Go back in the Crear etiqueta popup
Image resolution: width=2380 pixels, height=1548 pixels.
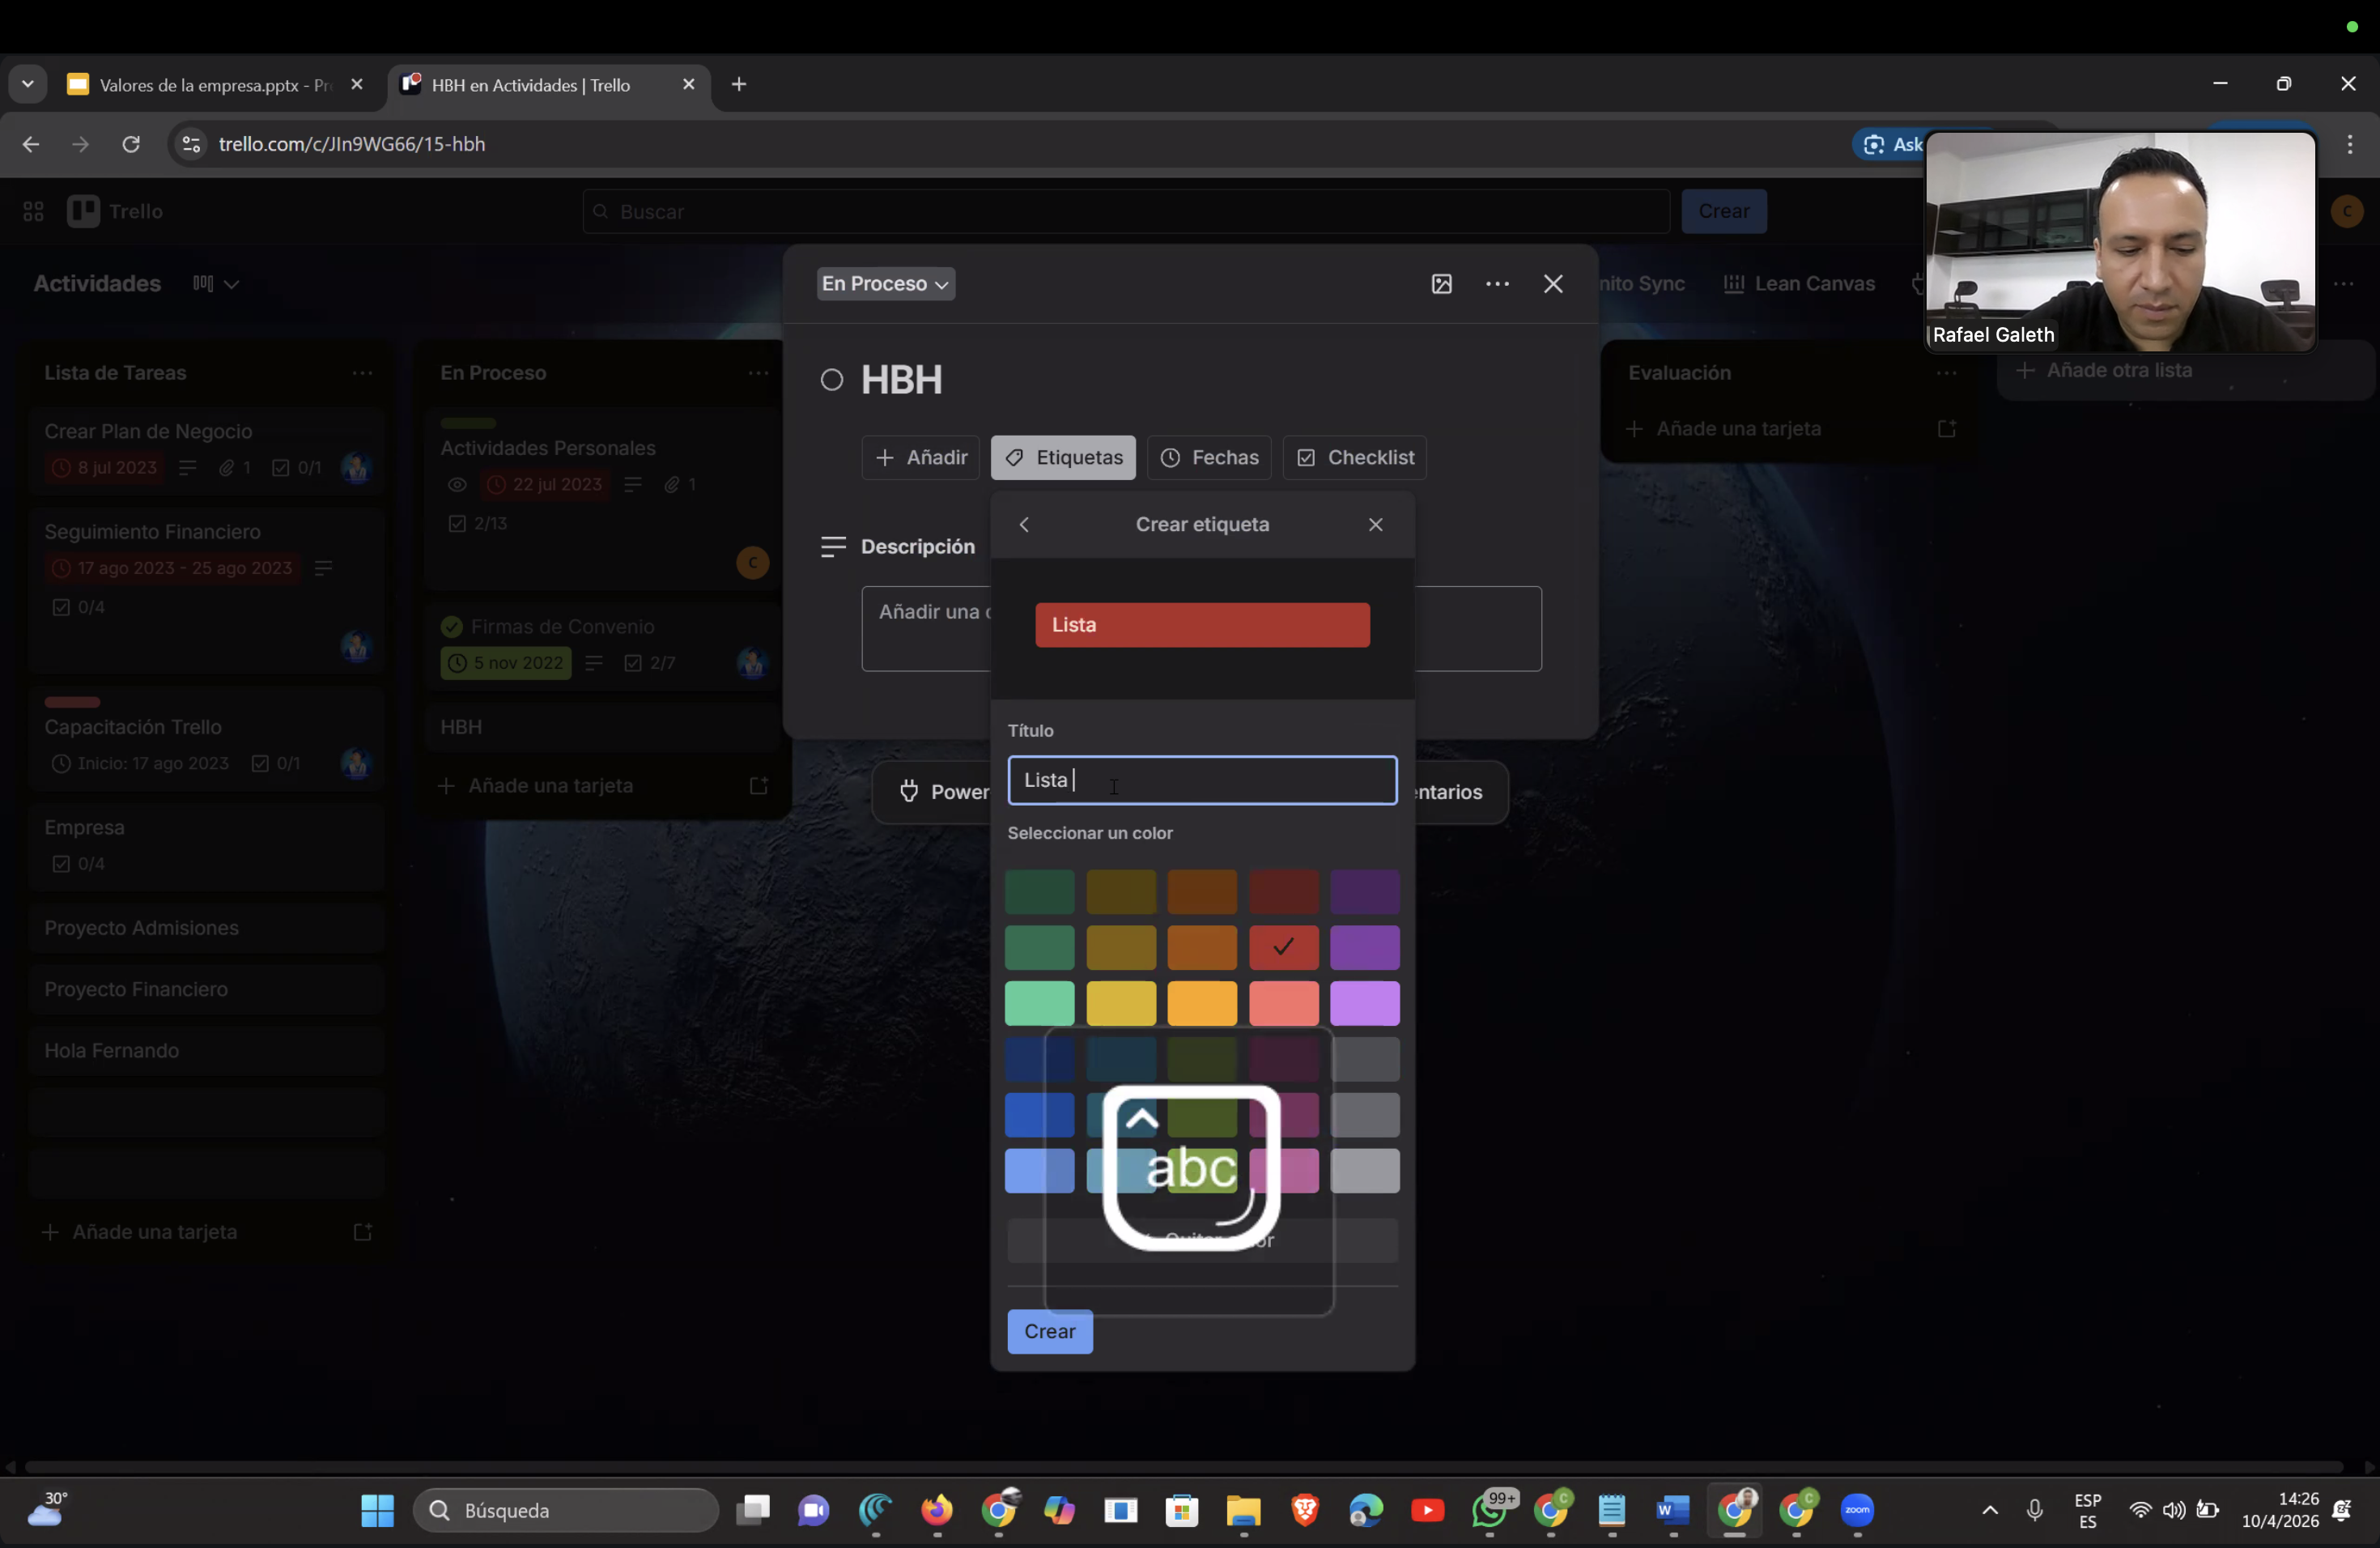[x=1024, y=524]
